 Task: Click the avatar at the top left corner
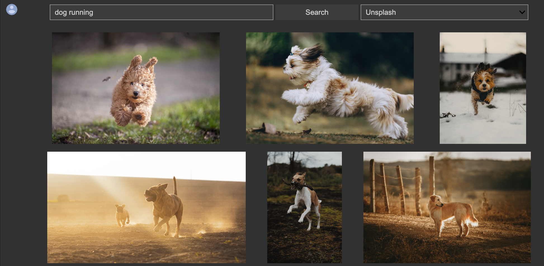12,9
